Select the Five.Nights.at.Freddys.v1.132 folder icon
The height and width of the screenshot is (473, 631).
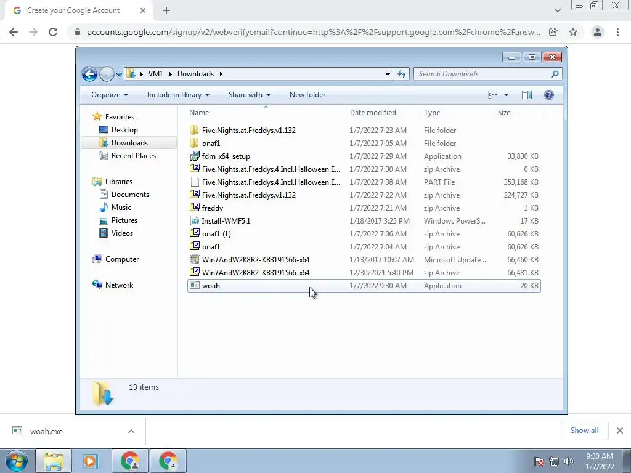194,130
